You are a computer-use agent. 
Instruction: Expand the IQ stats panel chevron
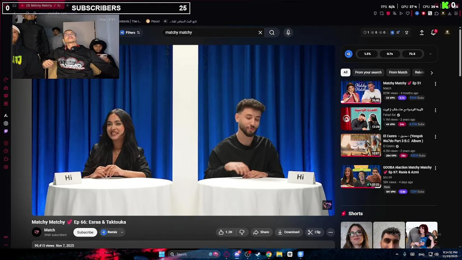pos(430,54)
